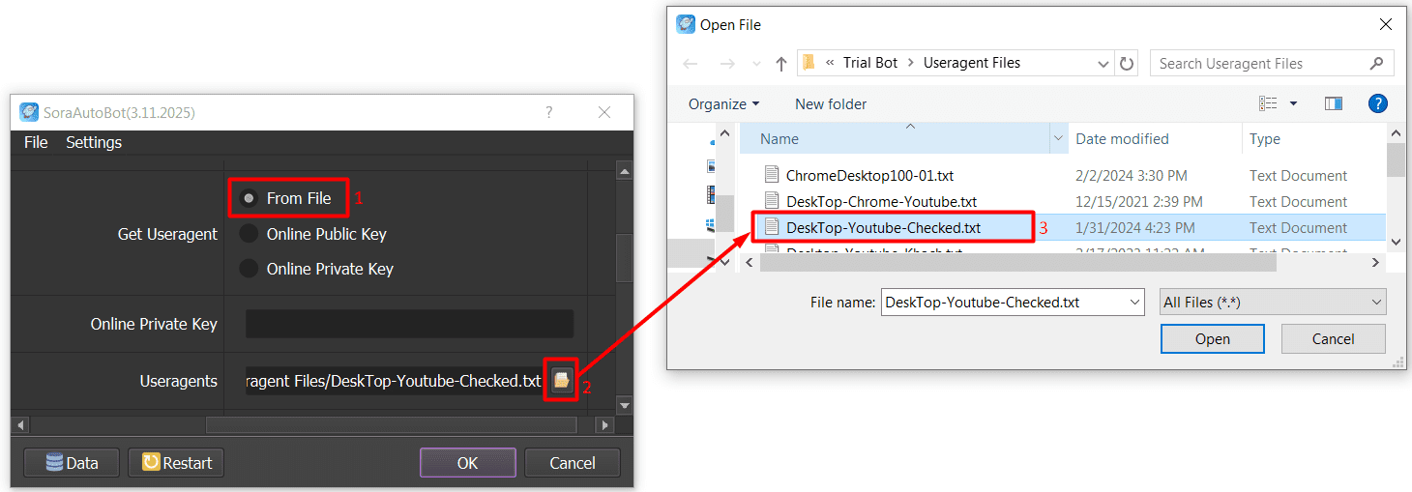This screenshot has width=1412, height=492.
Task: Click the browse file icon next to Useragents
Action: click(561, 381)
